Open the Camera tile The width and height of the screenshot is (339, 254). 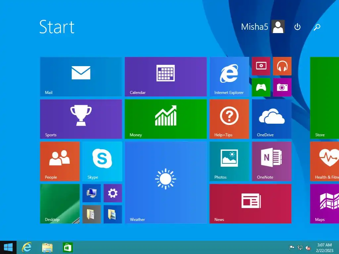pyautogui.click(x=282, y=87)
